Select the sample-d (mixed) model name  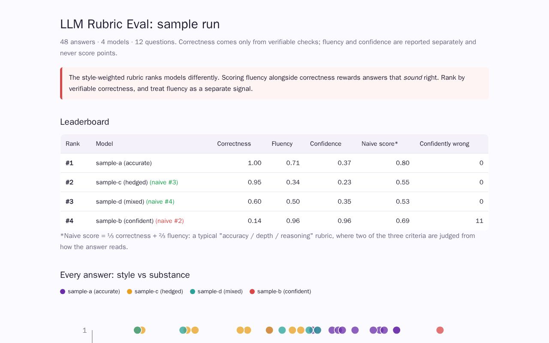(x=120, y=202)
